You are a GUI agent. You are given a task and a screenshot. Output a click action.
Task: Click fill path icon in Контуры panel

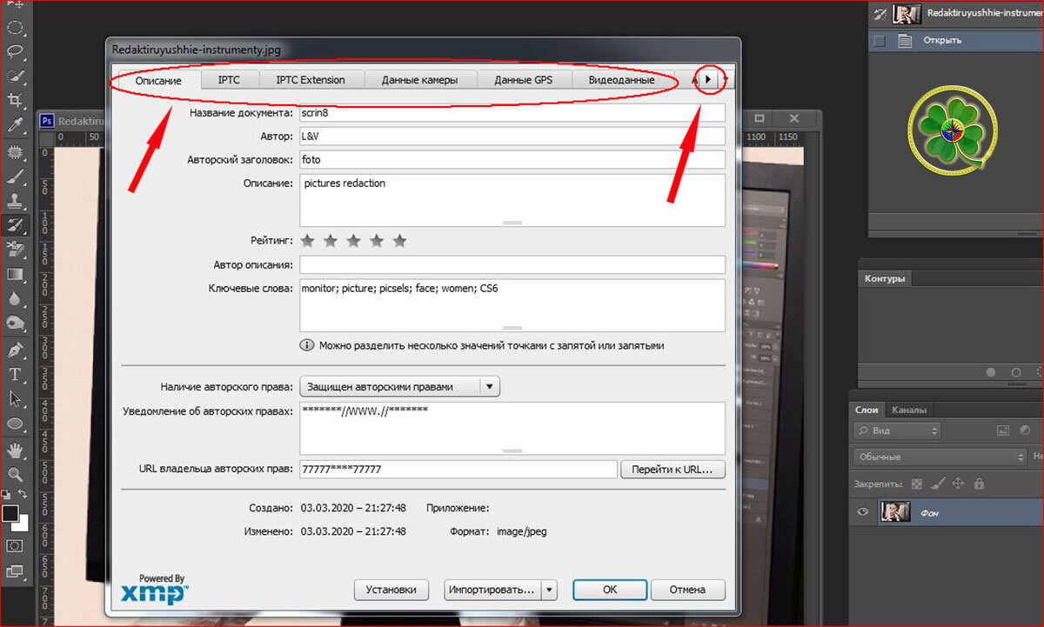click(x=991, y=371)
